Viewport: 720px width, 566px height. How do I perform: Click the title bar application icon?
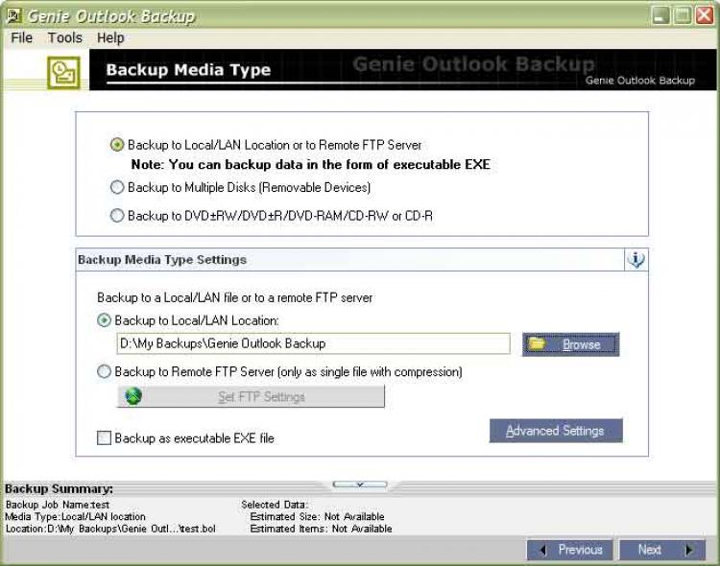coord(12,15)
